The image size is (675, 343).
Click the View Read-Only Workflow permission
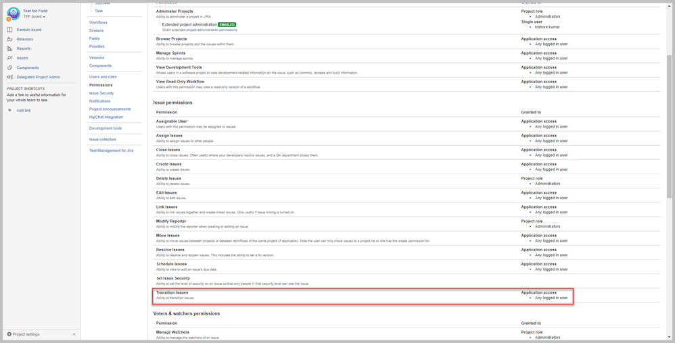coord(180,81)
